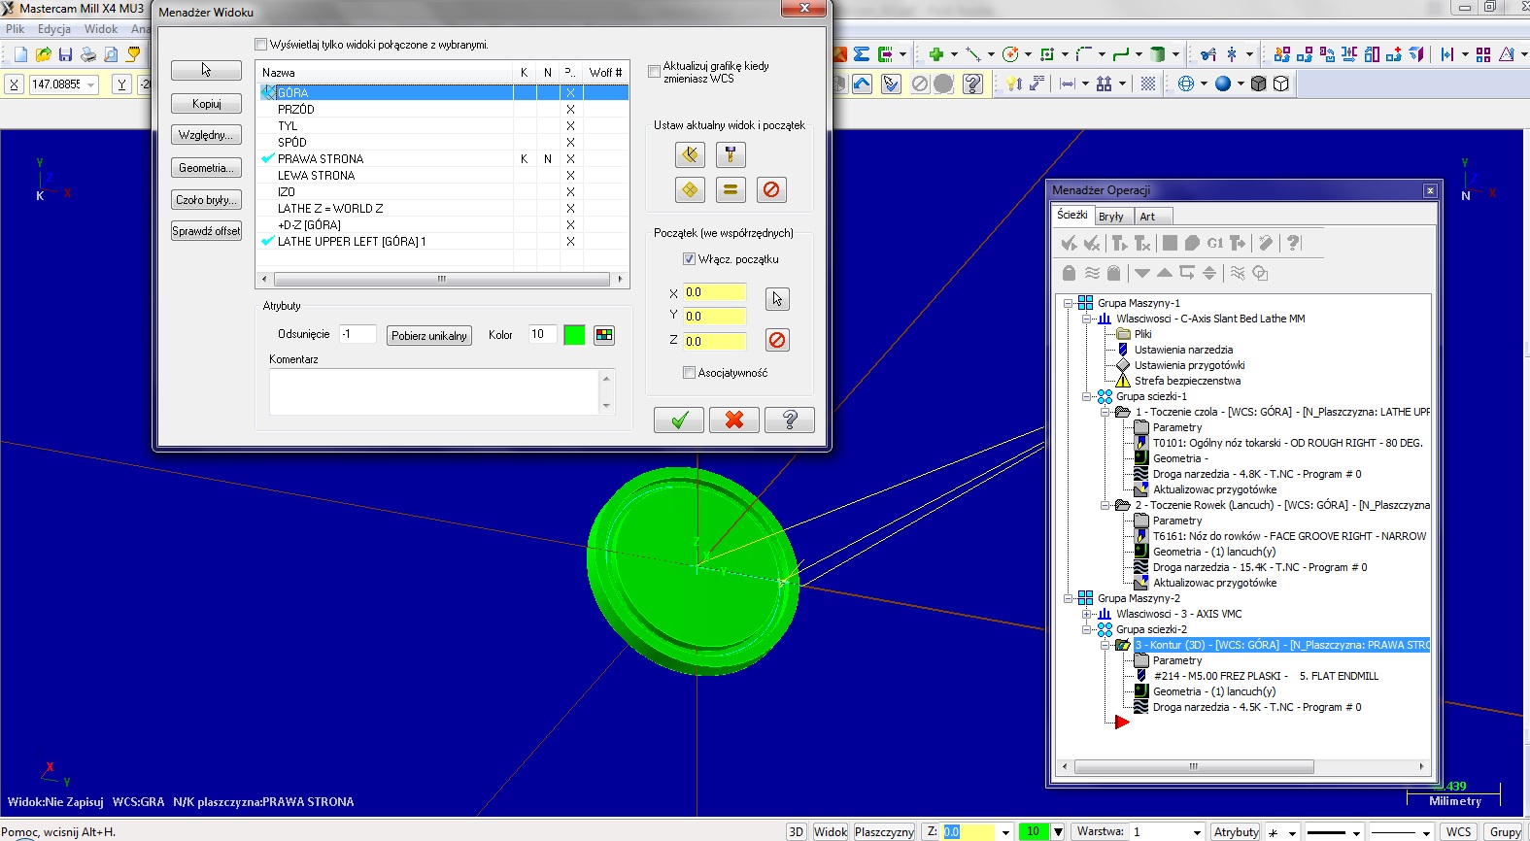The image size is (1530, 841).
Task: Switch to the Bryły tab
Action: pos(1111,217)
